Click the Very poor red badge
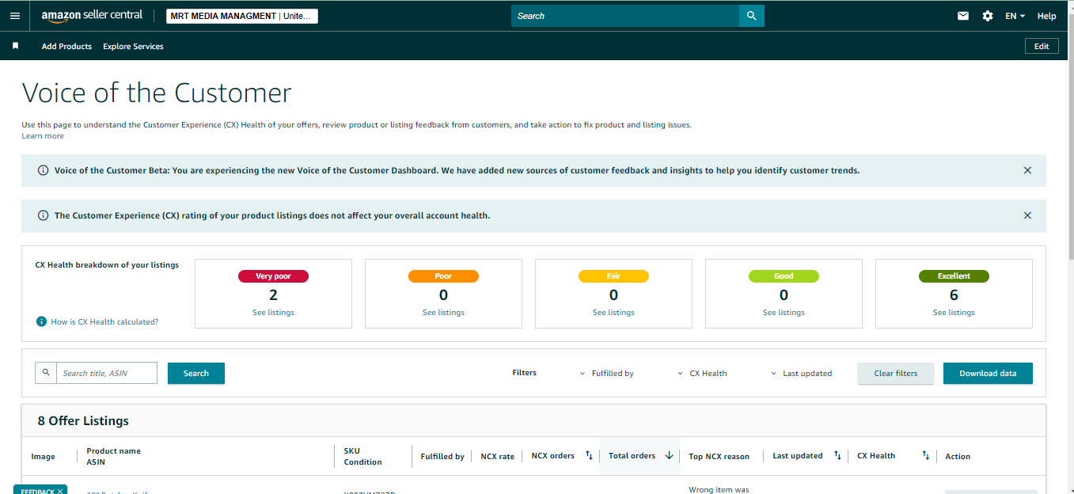The height and width of the screenshot is (494, 1074). tap(273, 276)
